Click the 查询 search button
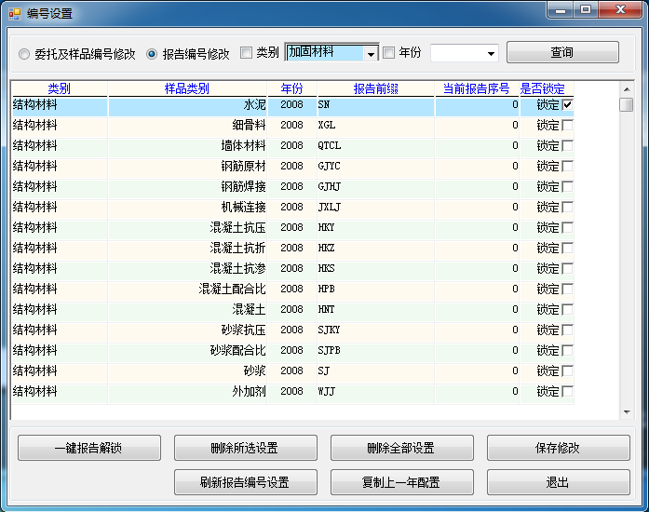The height and width of the screenshot is (512, 649). coord(562,52)
